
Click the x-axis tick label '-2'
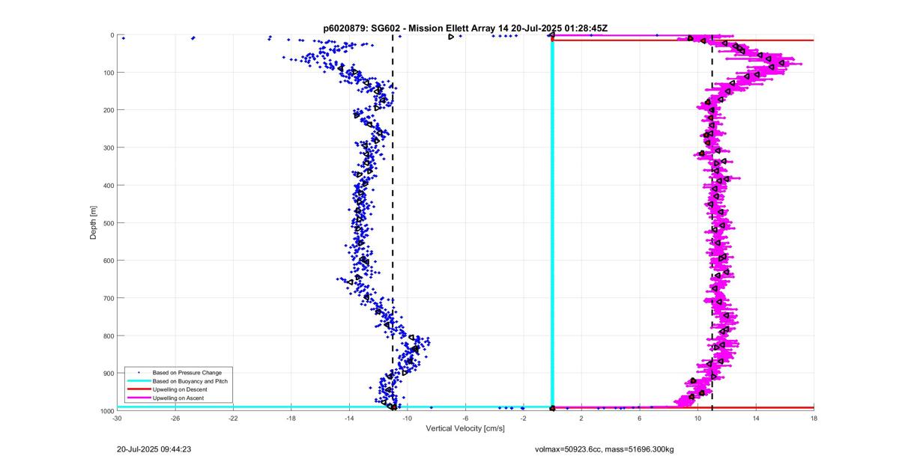click(x=524, y=418)
